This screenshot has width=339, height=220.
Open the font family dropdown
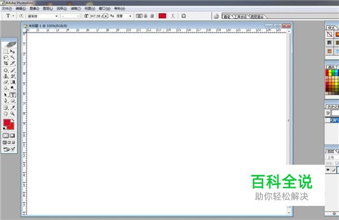click(56, 16)
